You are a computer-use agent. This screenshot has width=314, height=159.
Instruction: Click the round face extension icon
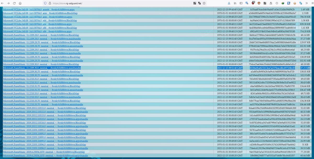[x=295, y=3]
